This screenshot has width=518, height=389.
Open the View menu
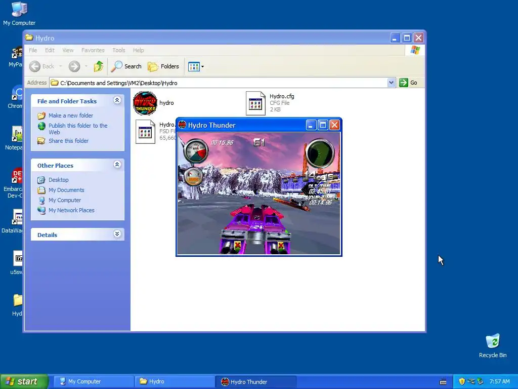pos(68,50)
